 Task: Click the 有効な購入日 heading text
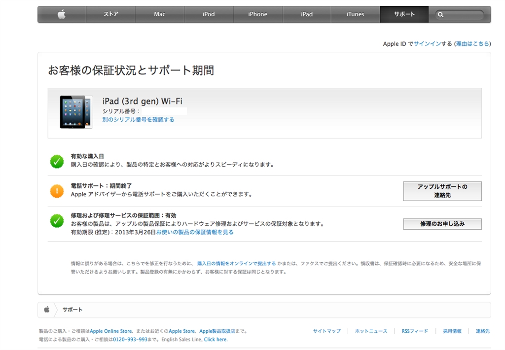[x=87, y=156]
